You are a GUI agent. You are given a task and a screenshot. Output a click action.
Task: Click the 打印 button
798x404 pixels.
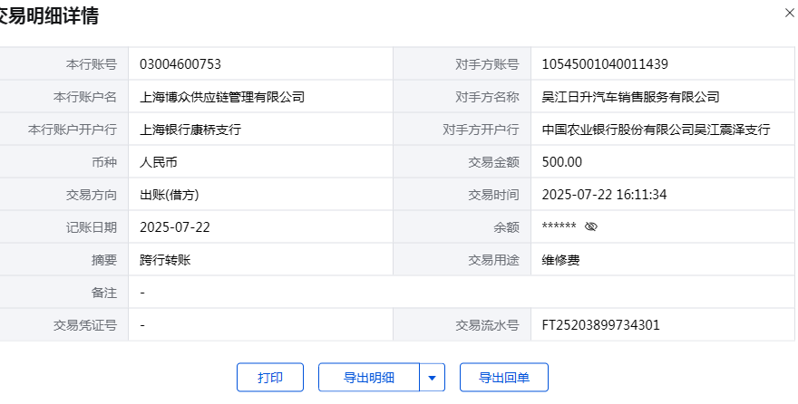[269, 378]
